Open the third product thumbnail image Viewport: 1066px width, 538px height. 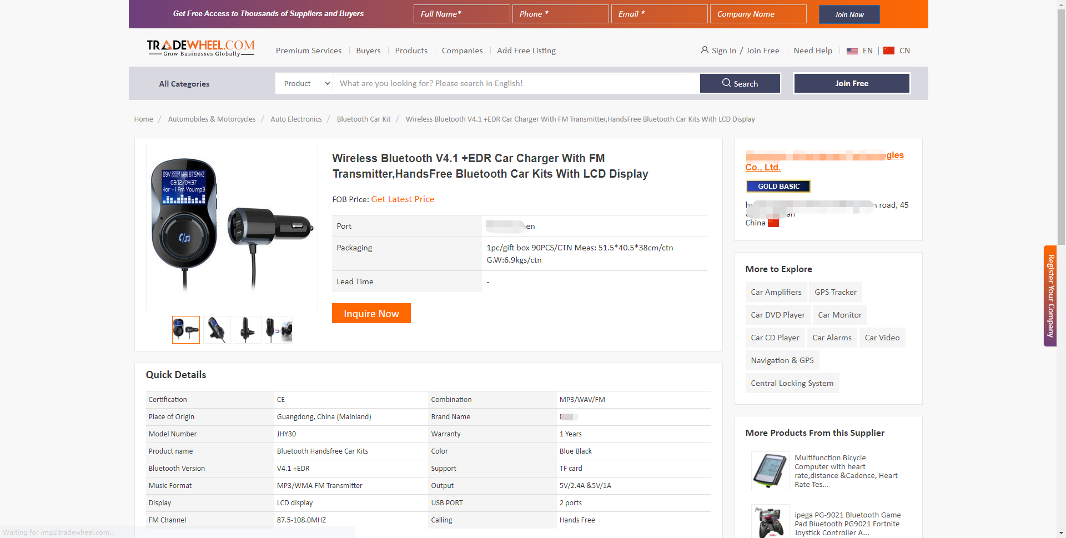[248, 330]
